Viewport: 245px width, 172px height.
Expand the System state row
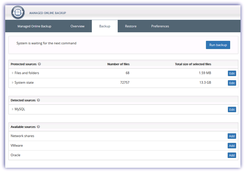[12, 83]
